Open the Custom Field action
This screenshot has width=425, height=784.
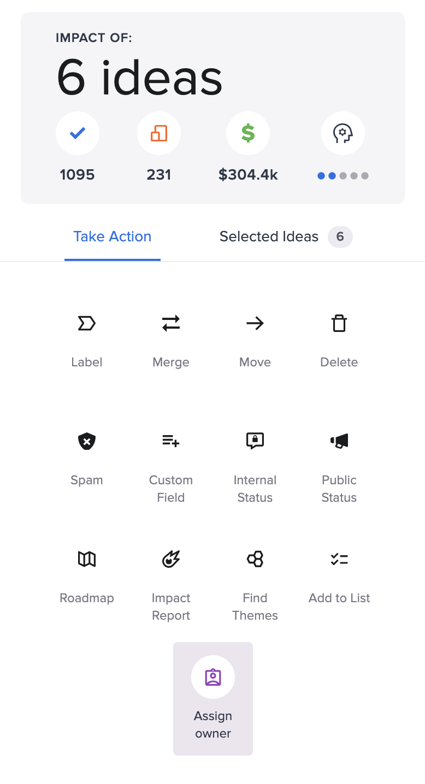171,441
